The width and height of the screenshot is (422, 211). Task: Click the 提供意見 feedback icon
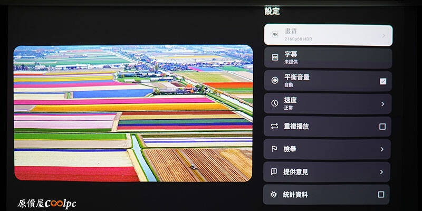[x=274, y=172]
